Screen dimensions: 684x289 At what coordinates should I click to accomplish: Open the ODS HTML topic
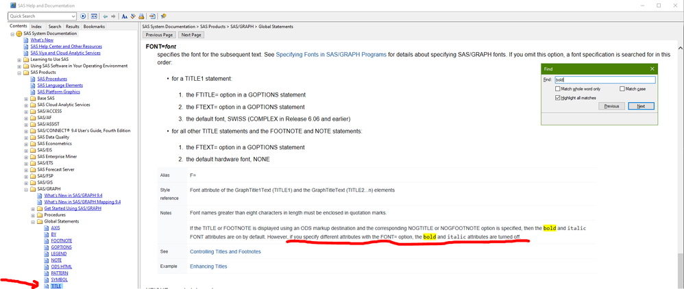(x=62, y=266)
